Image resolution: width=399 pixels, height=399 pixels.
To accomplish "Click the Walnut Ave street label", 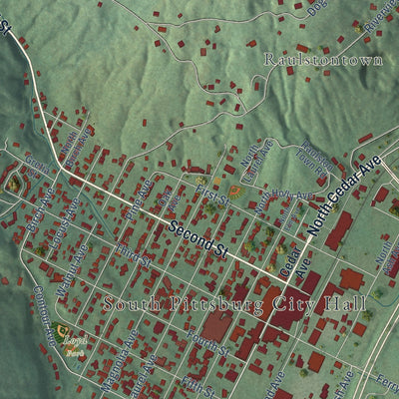I will pos(73,271).
